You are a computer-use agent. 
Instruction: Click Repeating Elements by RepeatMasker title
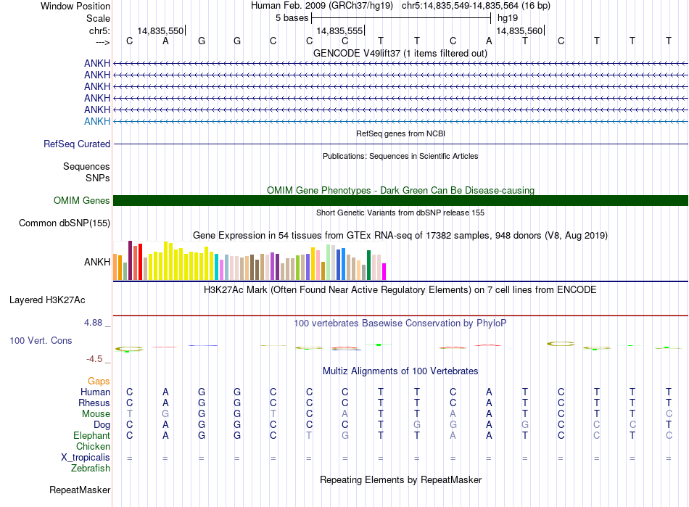[x=400, y=480]
